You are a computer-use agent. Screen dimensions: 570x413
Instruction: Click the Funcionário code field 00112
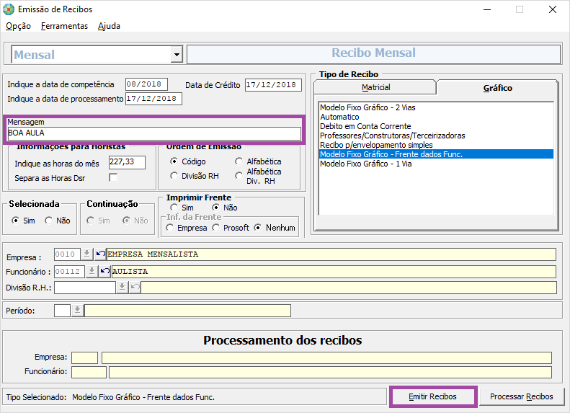(x=69, y=271)
